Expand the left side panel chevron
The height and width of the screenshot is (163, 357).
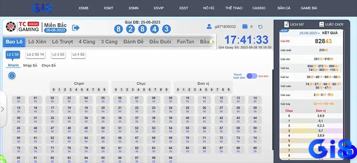pyautogui.click(x=3, y=109)
